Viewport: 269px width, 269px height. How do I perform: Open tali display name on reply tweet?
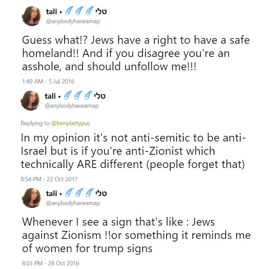(x=50, y=96)
